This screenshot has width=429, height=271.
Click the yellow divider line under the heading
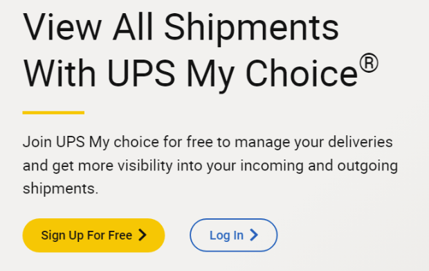click(53, 112)
